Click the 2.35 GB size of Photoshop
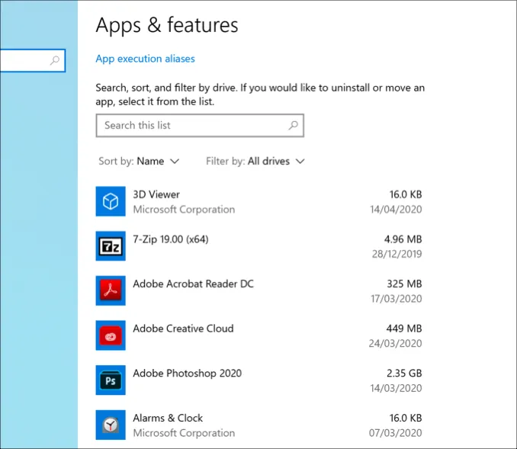Image resolution: width=517 pixels, height=449 pixels. click(x=404, y=373)
